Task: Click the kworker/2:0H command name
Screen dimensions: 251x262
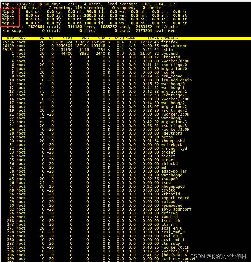Action: point(175,114)
